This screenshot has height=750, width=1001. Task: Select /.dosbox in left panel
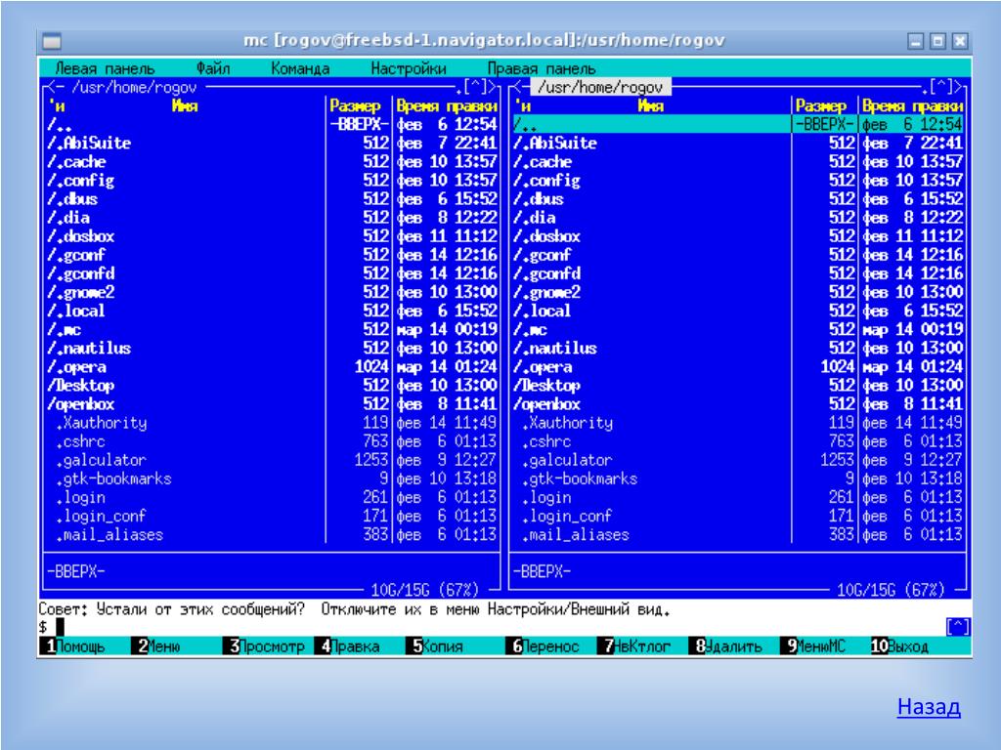click(272, 236)
